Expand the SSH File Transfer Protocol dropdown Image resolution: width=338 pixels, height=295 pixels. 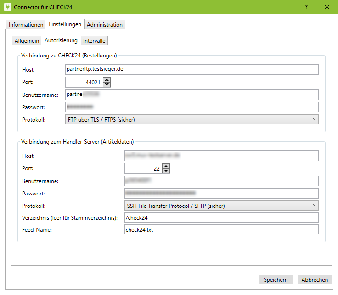(x=221, y=206)
